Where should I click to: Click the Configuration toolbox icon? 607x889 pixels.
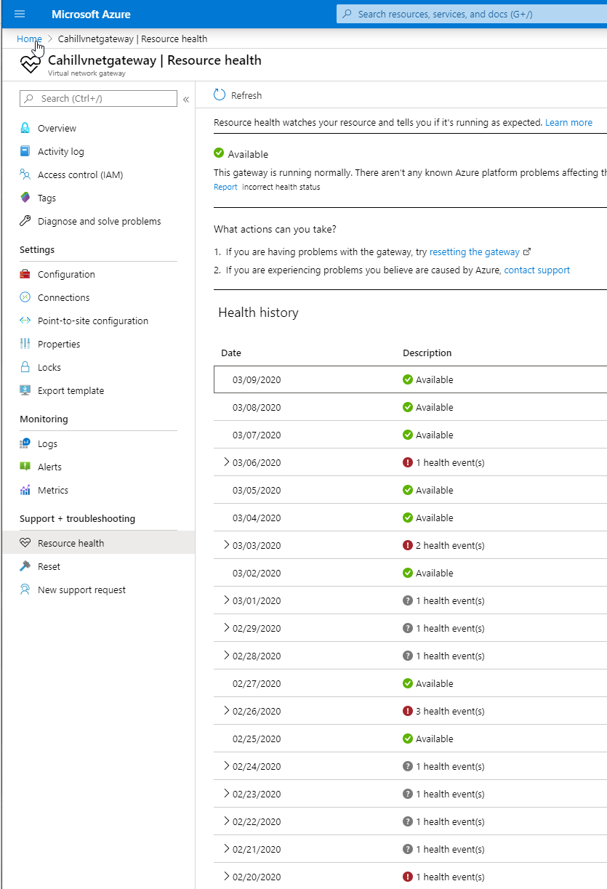25,274
